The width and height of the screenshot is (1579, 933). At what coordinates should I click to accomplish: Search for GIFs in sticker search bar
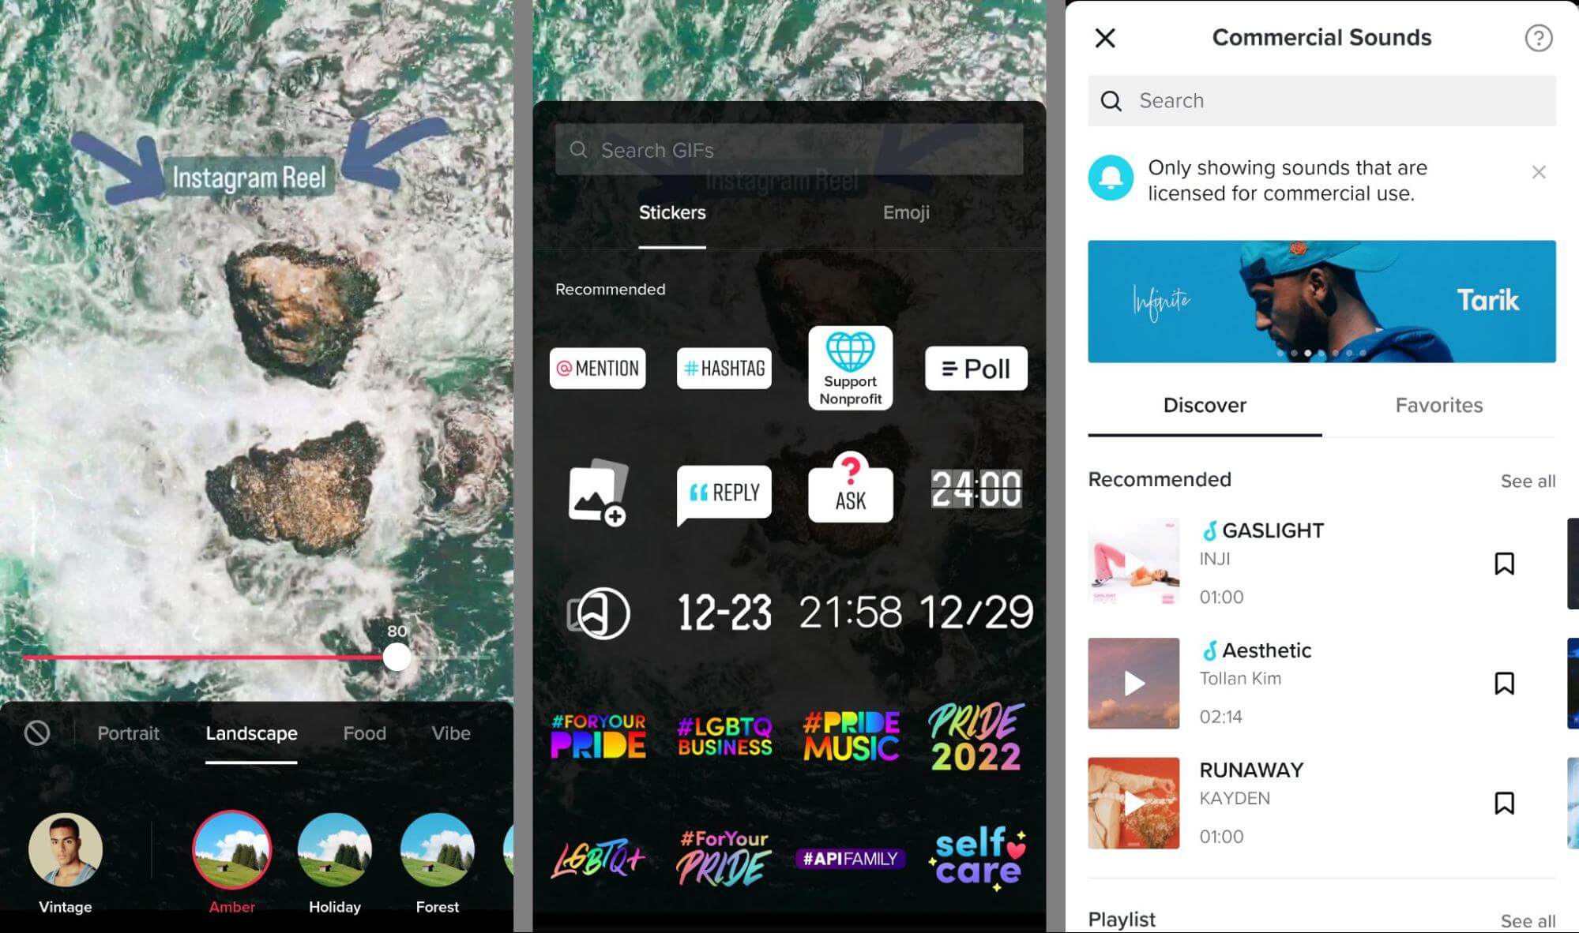click(790, 149)
